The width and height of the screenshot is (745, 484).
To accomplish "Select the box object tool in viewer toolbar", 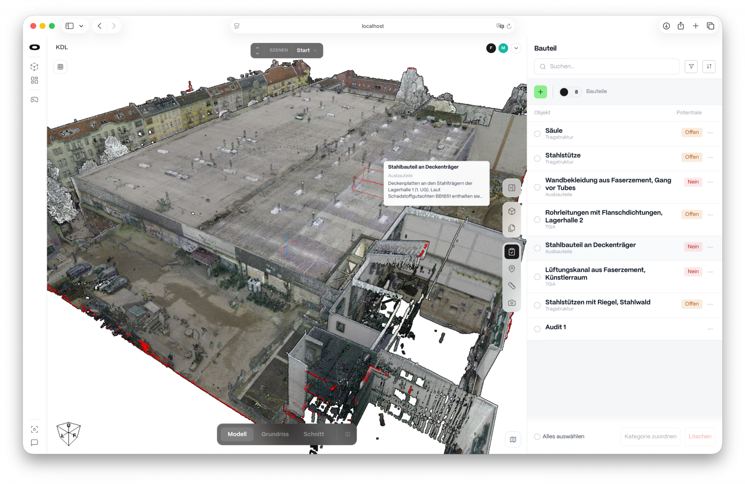I will 511,211.
